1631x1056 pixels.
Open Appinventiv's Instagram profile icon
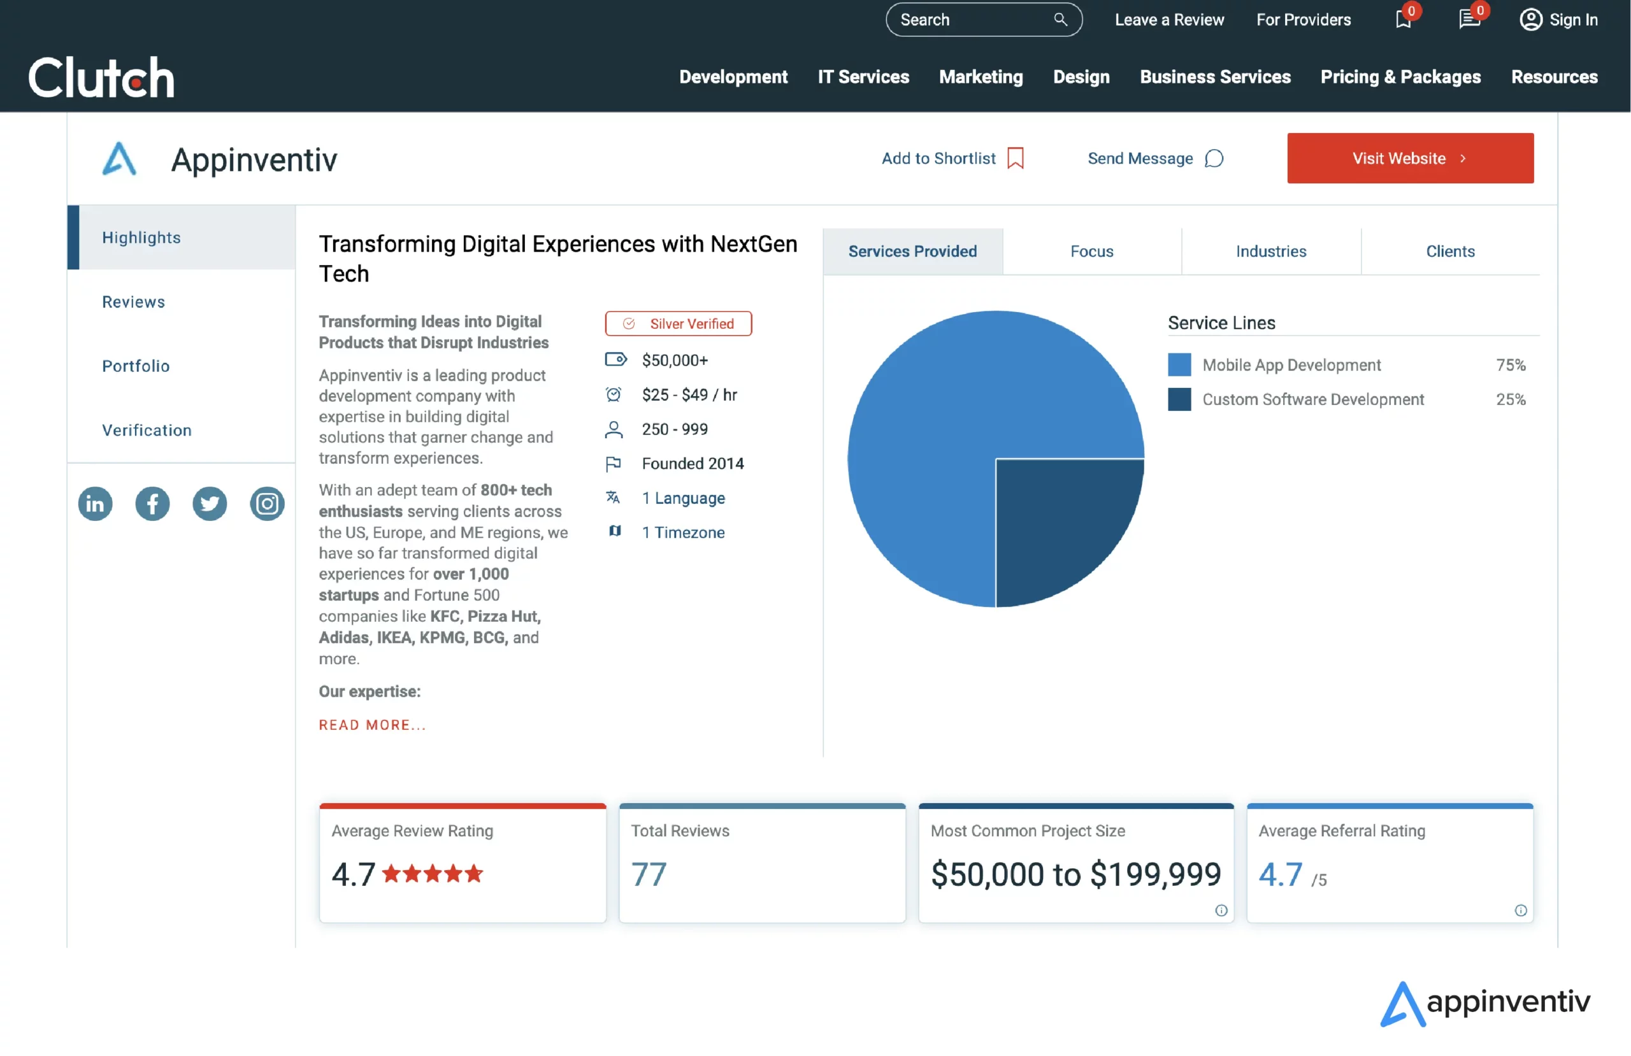267,504
